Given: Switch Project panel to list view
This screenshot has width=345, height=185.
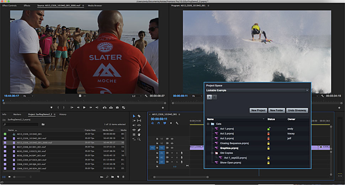Looking at the screenshot, I should pyautogui.click(x=4, y=177).
